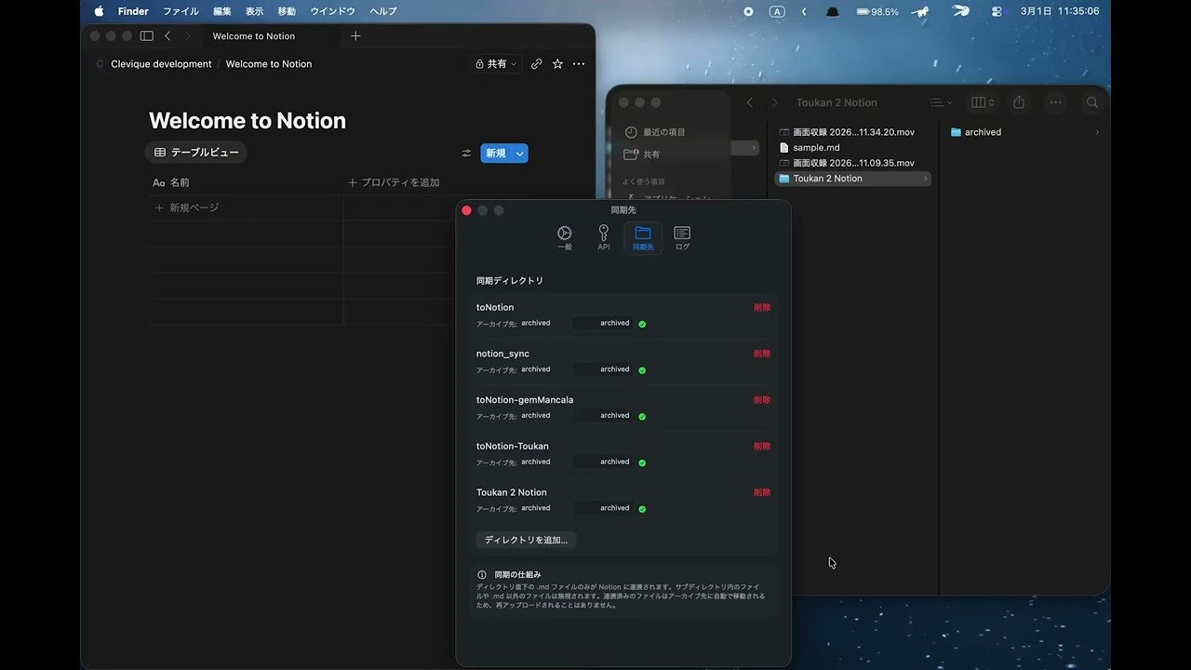Image resolution: width=1191 pixels, height=670 pixels.
Task: Open the ログ log tab
Action: coord(682,237)
